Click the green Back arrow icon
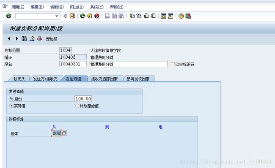The height and width of the screenshot is (168, 275). pyautogui.click(x=82, y=16)
